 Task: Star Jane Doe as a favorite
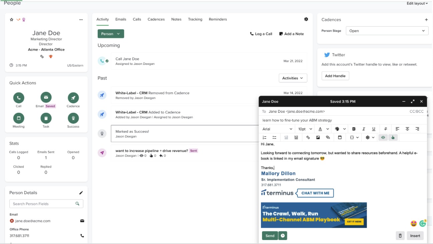tap(12, 20)
